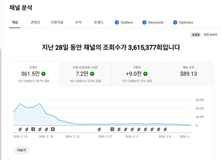Select the 예상 수익 $89.13 card

point(188,73)
